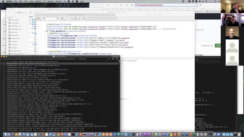Switch Finder to list view
244x137 pixels.
19,13
